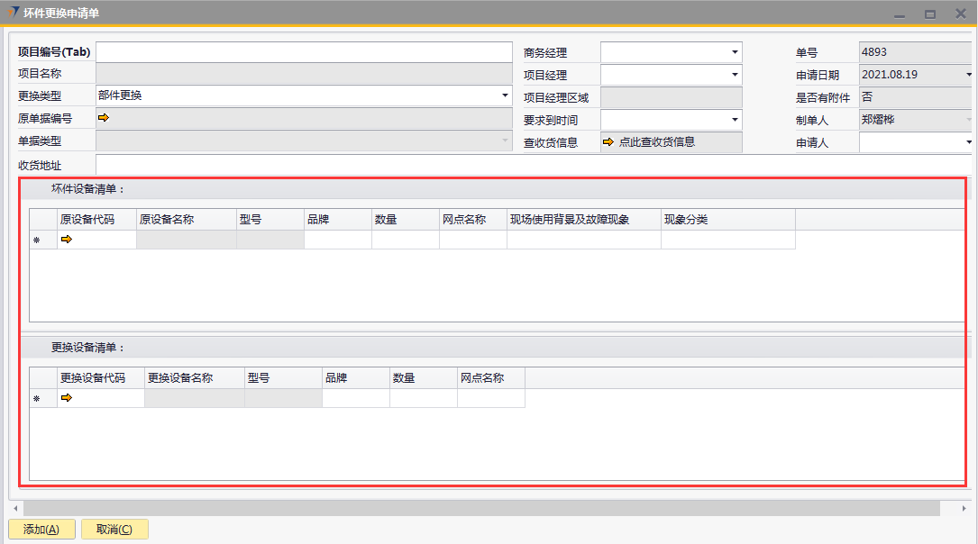Click the orange arrow in 原设备代码 cell
Viewport: 978px width, 544px height.
[66, 240]
